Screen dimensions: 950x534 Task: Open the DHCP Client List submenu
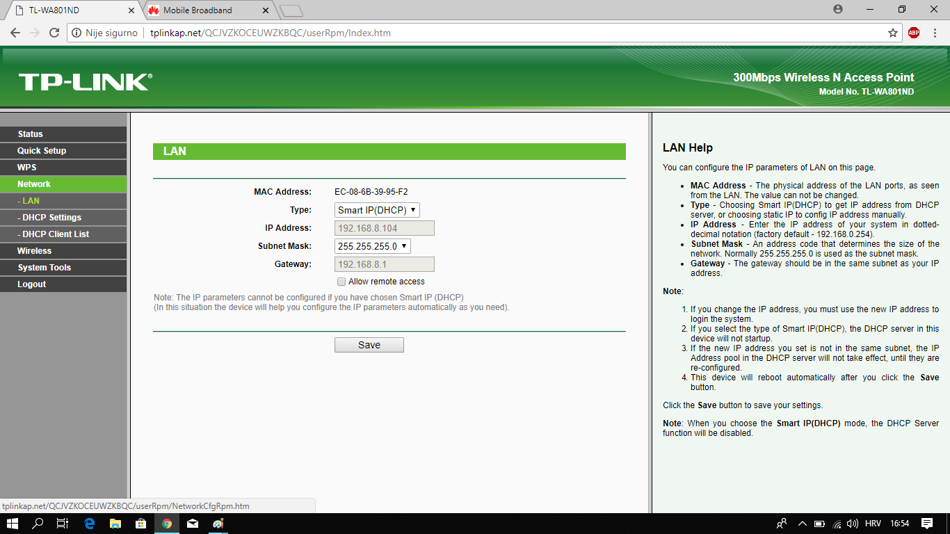pyautogui.click(x=63, y=234)
